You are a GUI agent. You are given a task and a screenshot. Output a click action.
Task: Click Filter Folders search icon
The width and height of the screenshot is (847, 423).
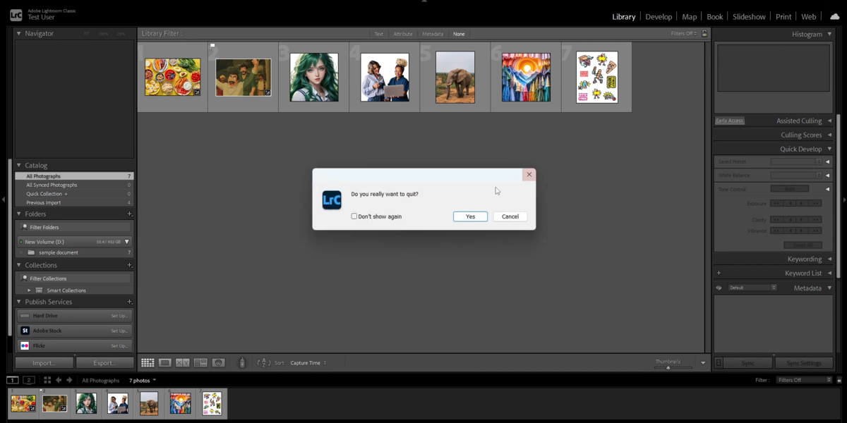point(25,227)
